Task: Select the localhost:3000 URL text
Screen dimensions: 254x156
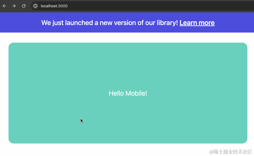Action: click(54, 6)
